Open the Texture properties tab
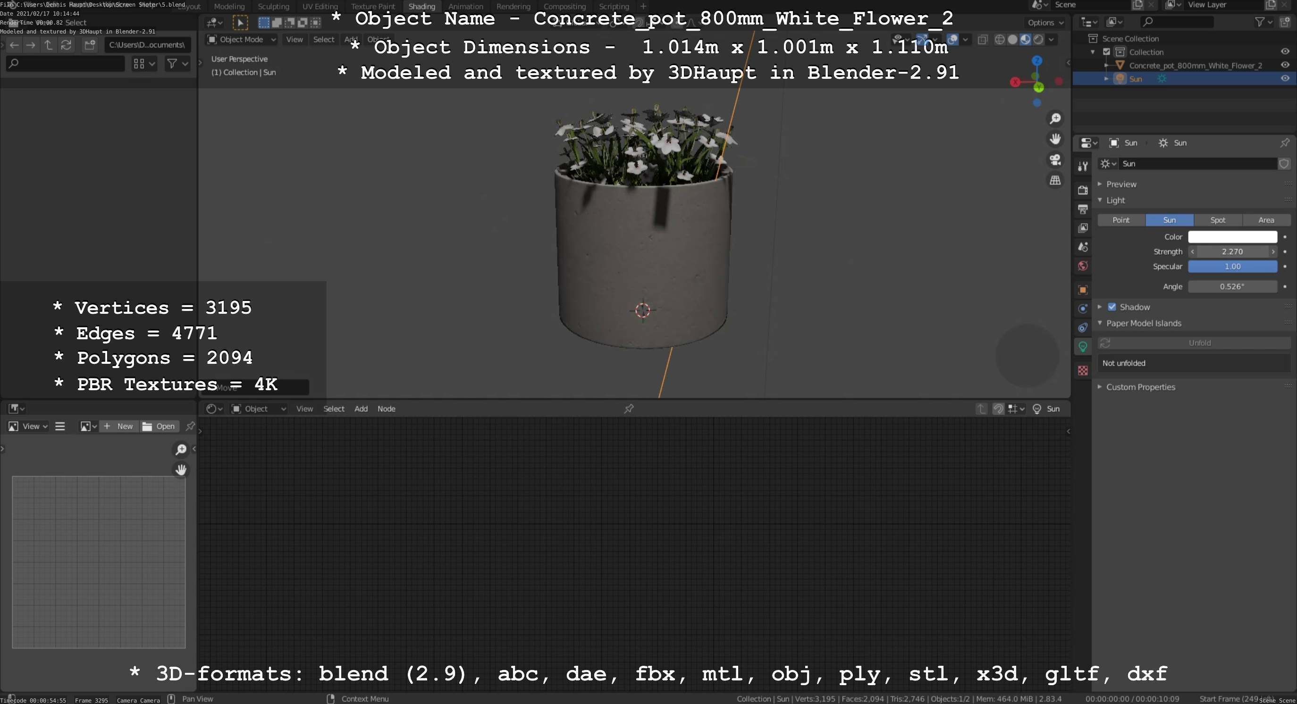Image resolution: width=1297 pixels, height=704 pixels. pos(1083,371)
